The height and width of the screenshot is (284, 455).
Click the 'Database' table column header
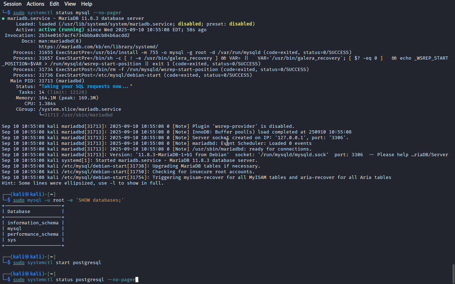(x=19, y=212)
